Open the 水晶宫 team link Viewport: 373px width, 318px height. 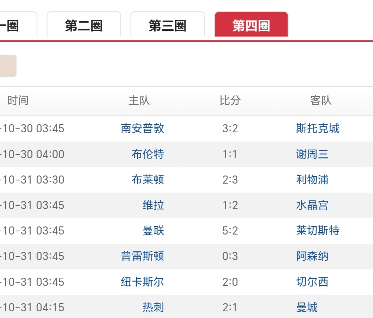click(312, 205)
